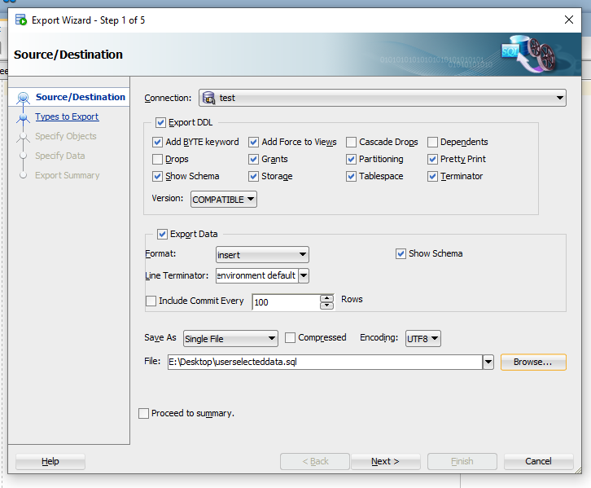Image resolution: width=591 pixels, height=488 pixels.
Task: Click the Export Wizard title bar icon
Action: point(21,20)
